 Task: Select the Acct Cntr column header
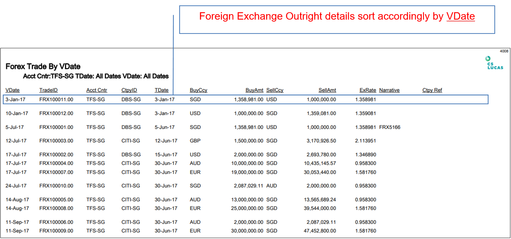click(96, 90)
